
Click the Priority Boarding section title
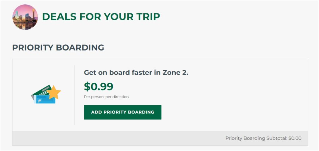click(x=58, y=47)
